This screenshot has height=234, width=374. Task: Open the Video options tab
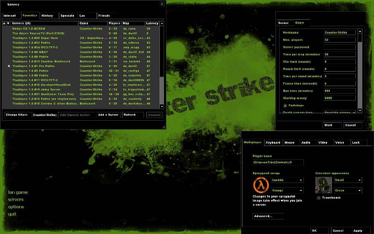tap(324, 143)
